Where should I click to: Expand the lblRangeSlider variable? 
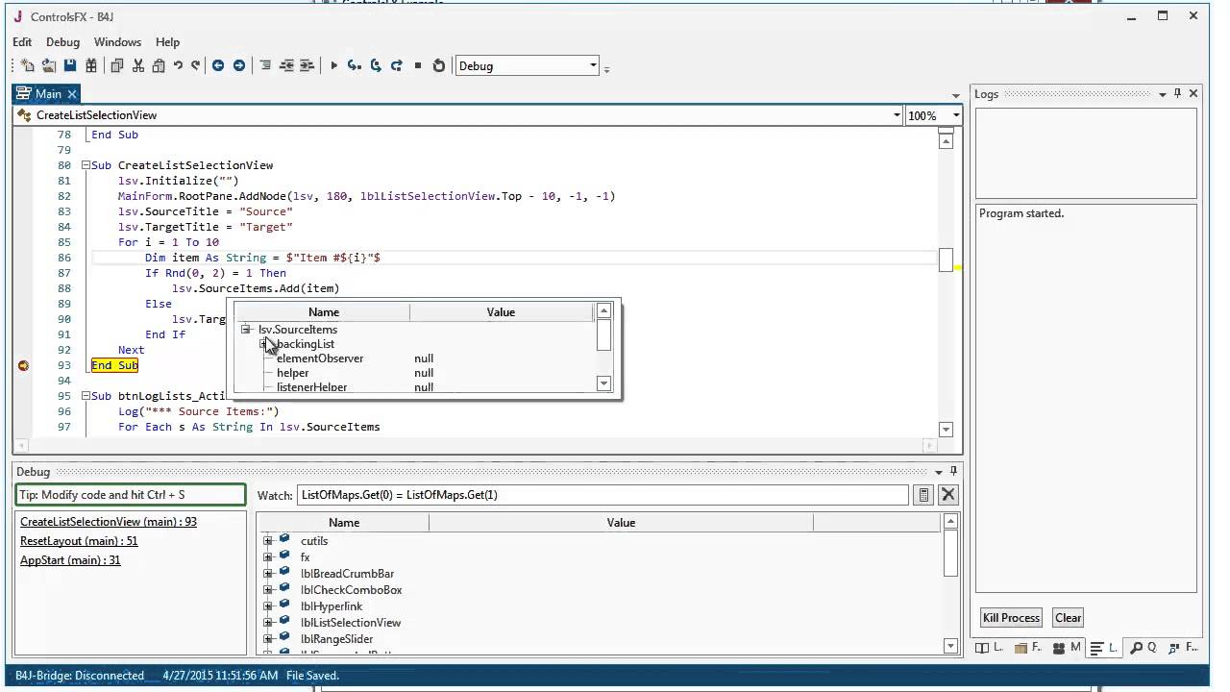point(268,638)
